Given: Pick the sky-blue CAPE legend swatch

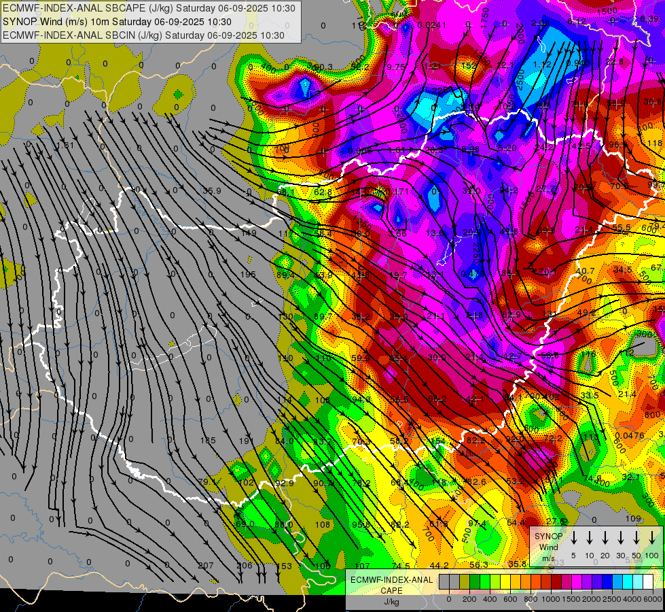Looking at the screenshot, I should (617, 581).
